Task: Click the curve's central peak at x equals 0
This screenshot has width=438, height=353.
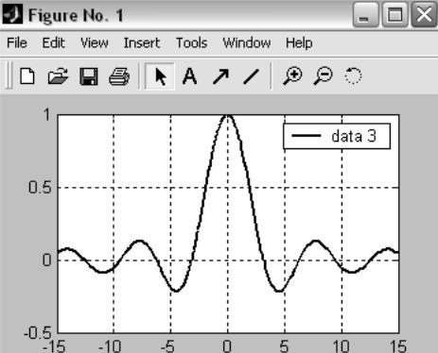Action: pyautogui.click(x=227, y=116)
